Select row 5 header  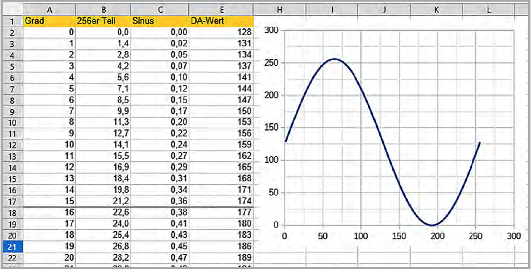pos(13,66)
